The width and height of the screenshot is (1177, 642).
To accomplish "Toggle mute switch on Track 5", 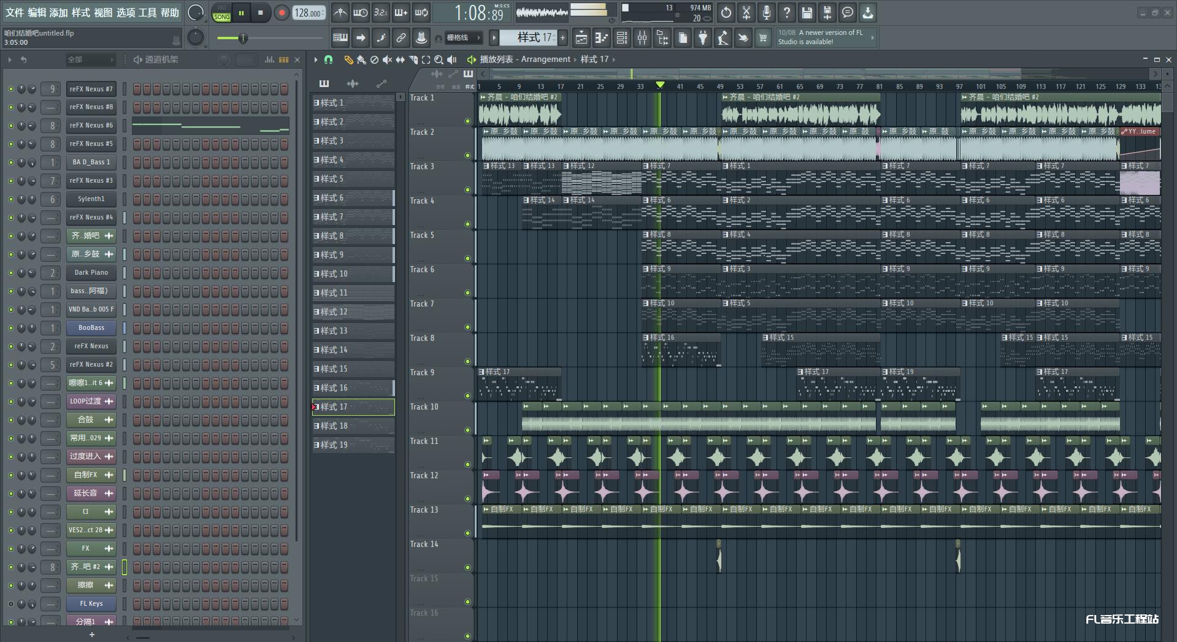I will tap(467, 259).
